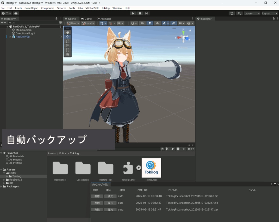Toggle scene visibility with the crossed-eye icon
This screenshot has height=222, width=279.
[174, 23]
